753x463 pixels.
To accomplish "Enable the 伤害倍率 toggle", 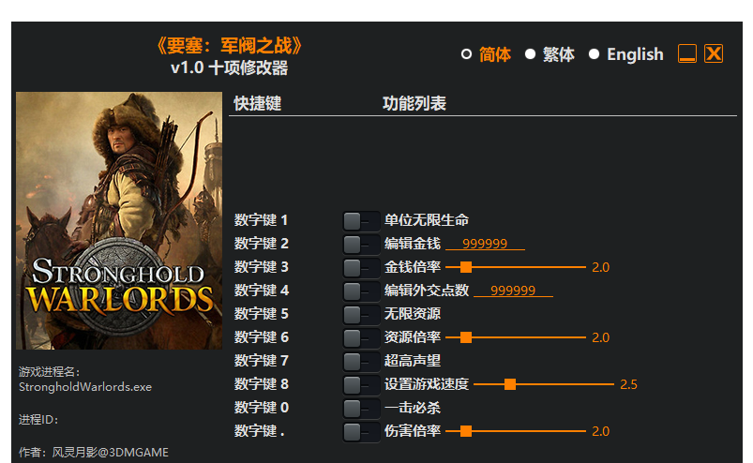I will [x=361, y=432].
